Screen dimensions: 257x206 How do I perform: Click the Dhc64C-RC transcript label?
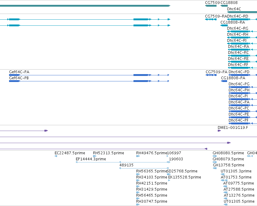[x=238, y=53]
